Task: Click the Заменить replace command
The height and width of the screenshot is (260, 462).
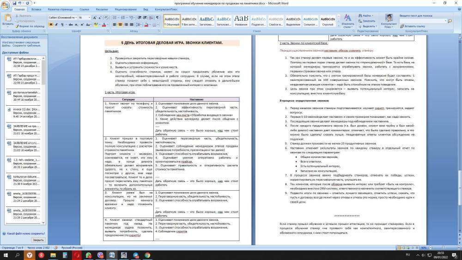Action: [367, 21]
